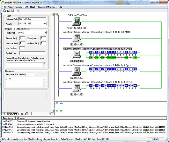This screenshot has height=142, width=169.
Task: Click input bit 0 of Connection Instance 1
Action: coord(135,52)
